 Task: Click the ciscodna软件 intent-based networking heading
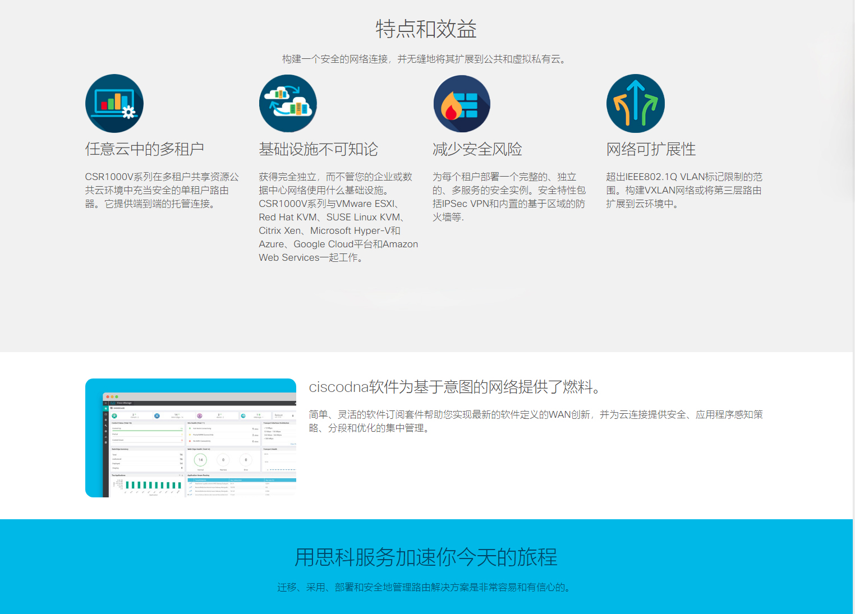456,387
